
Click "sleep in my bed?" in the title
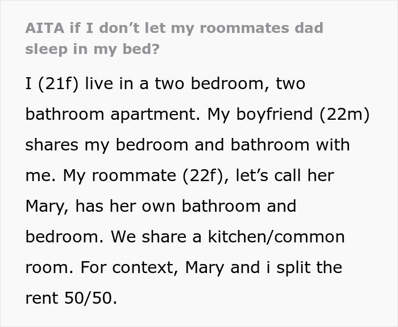click(x=92, y=49)
